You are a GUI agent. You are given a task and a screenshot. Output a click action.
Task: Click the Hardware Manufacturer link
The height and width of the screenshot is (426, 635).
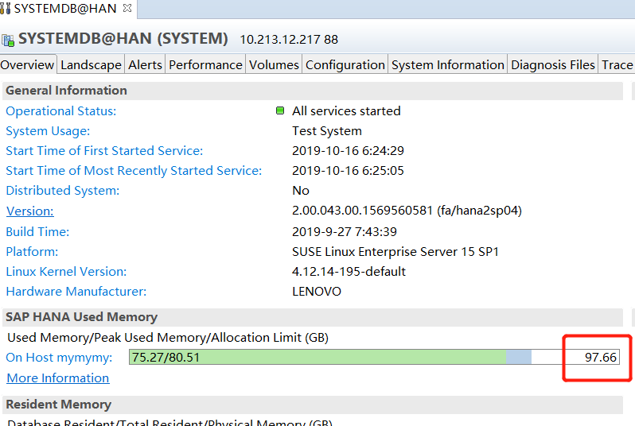[x=76, y=291]
